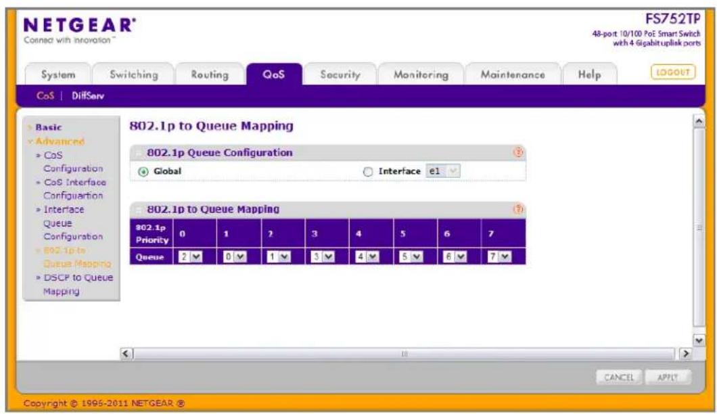
Task: Open queue dropdown for priority 0
Action: [190, 256]
